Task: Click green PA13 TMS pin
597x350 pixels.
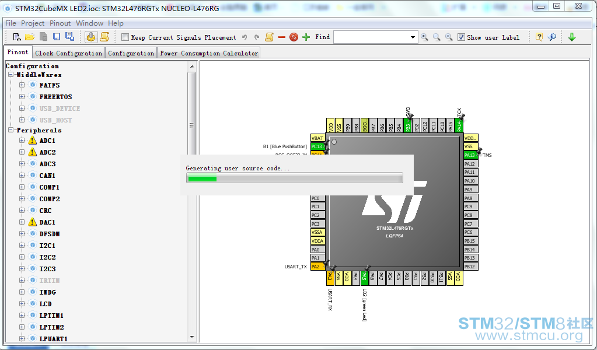Action: click(x=470, y=155)
